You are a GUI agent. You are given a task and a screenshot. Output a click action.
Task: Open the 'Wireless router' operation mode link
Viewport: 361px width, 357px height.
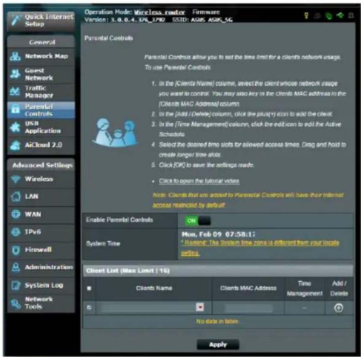[160, 12]
